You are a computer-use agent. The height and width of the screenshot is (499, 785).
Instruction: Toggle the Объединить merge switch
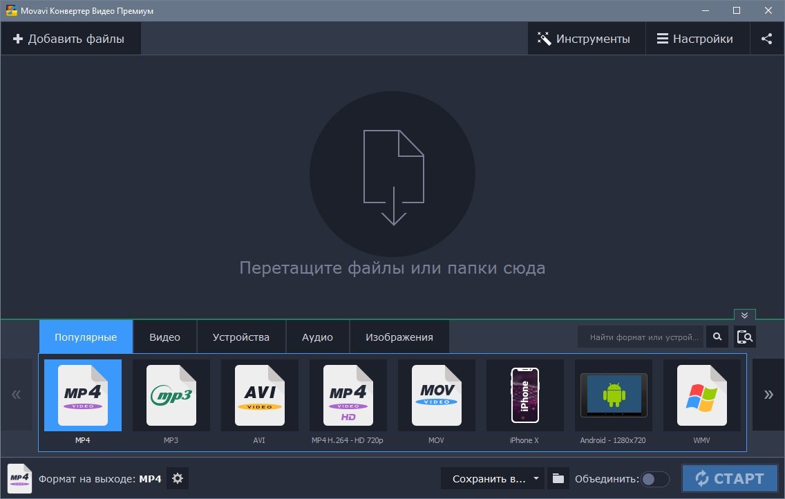(x=655, y=479)
